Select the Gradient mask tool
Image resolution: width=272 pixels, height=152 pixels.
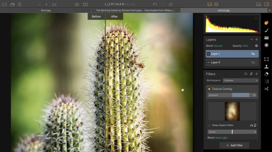(x=266, y=38)
